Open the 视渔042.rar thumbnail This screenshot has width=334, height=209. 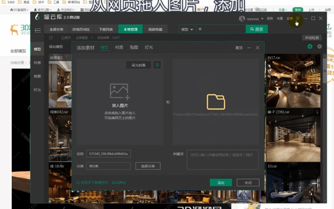pyautogui.click(x=60, y=135)
